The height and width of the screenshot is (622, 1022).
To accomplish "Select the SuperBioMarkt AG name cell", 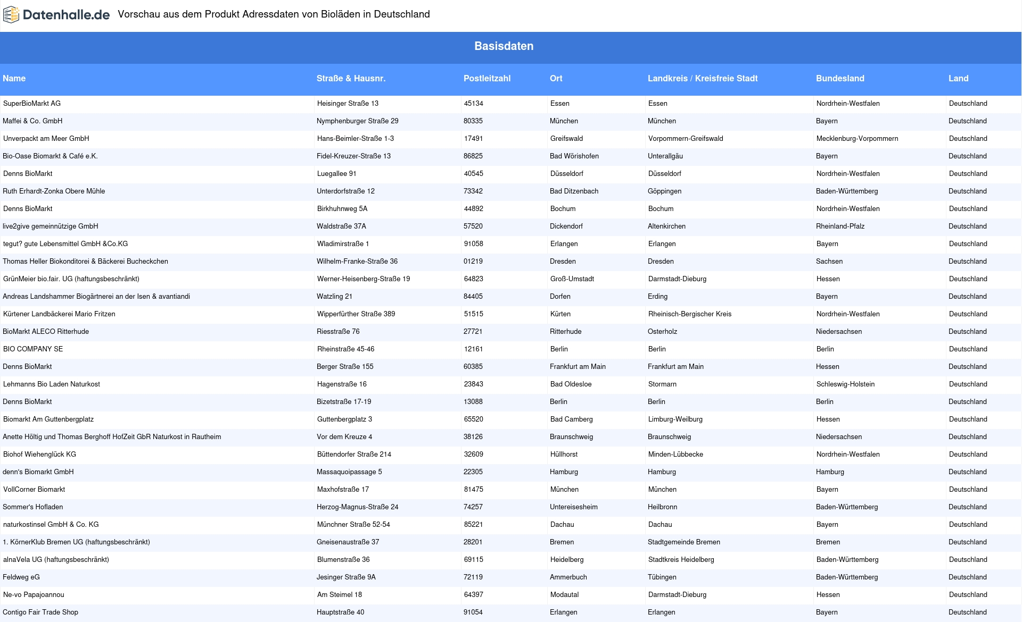I will [32, 104].
